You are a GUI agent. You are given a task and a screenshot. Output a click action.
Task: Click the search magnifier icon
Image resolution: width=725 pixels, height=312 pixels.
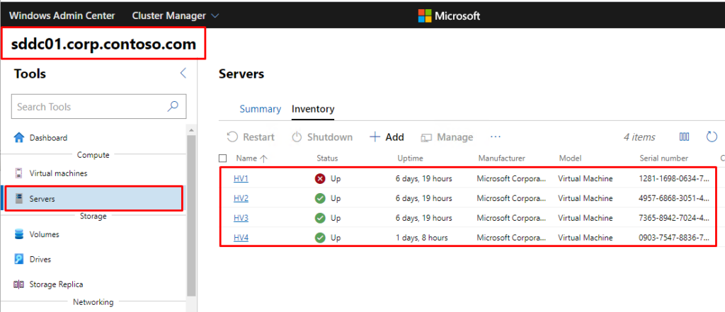tap(173, 106)
